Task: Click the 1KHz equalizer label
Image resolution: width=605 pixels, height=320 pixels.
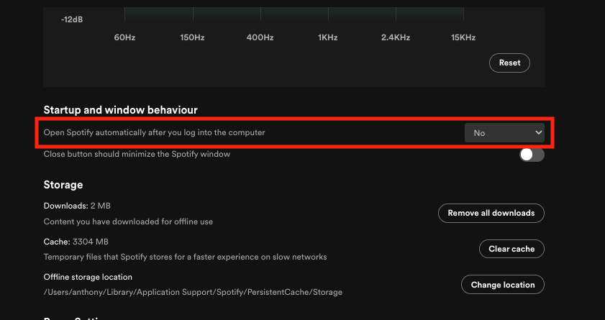Action: 328,37
